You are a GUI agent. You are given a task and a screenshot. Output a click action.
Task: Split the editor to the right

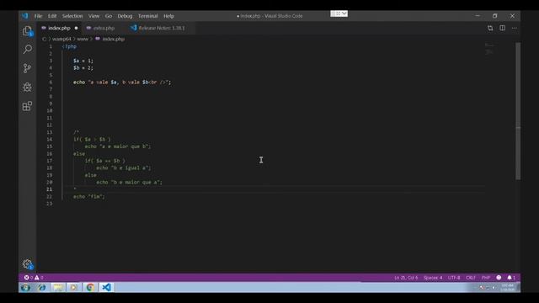pyautogui.click(x=502, y=28)
